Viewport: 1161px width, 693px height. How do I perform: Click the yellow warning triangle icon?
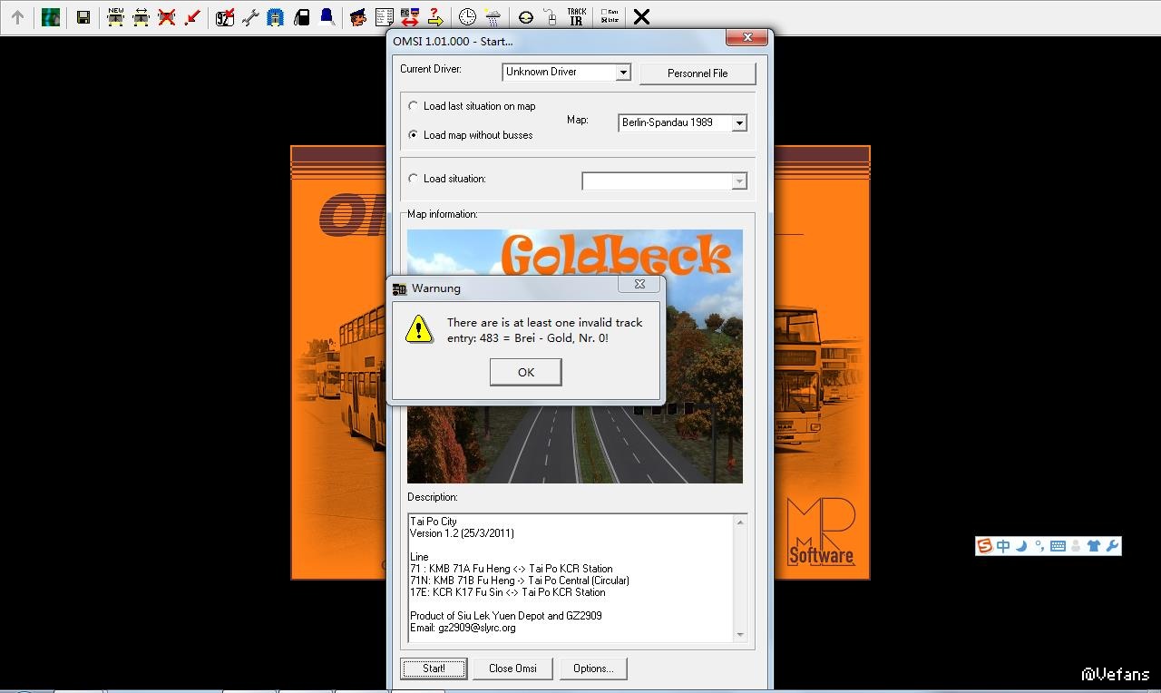419,329
